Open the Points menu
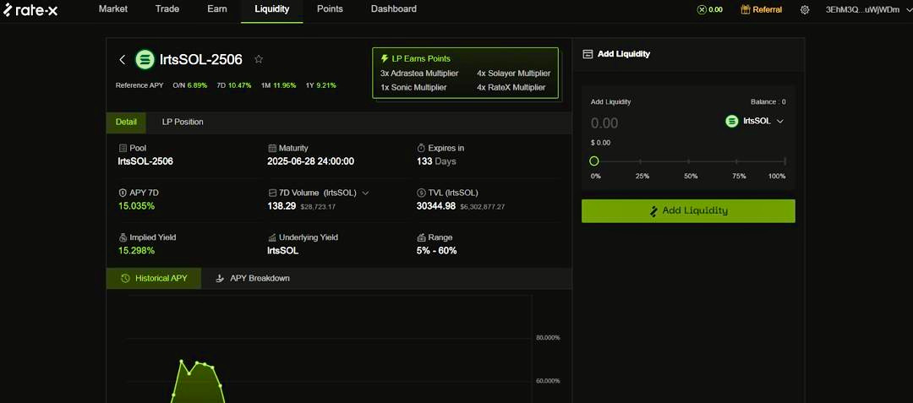The image size is (913, 403). tap(330, 9)
